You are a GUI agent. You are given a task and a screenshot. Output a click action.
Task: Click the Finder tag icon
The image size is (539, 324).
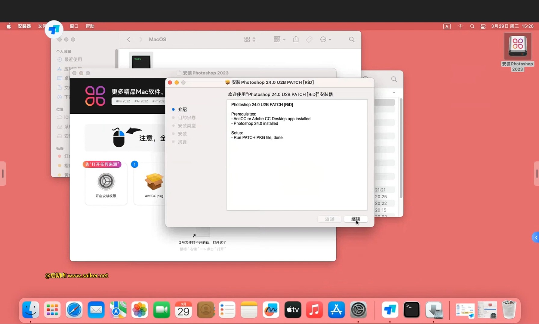tap(309, 39)
